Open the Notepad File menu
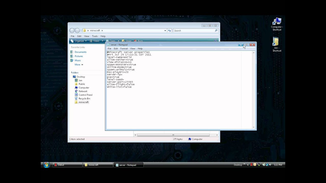The image size is (326, 183). 109,49
